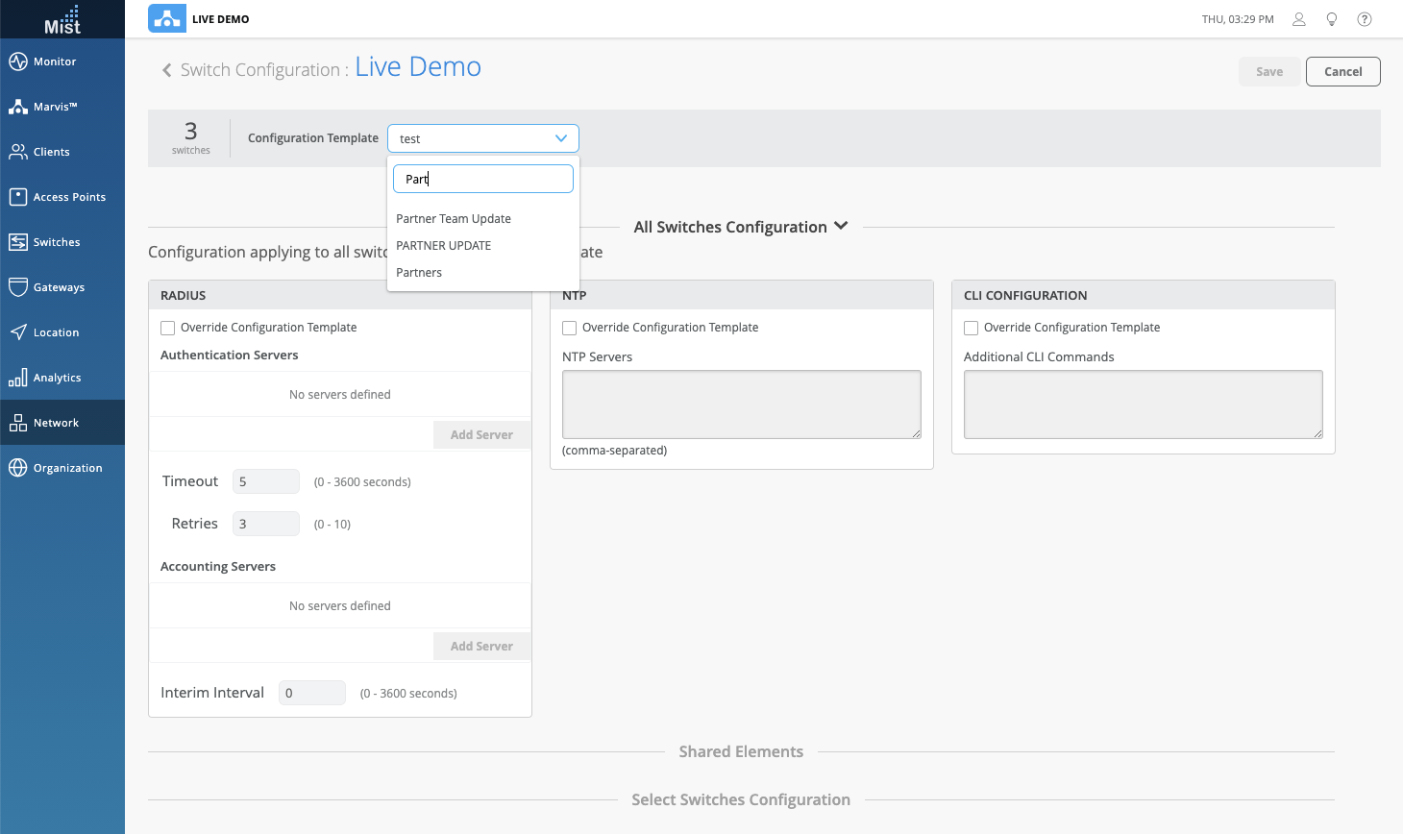Collapse the All Switches Configuration section

(841, 227)
